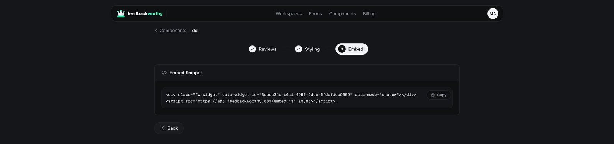The image size is (614, 144).
Task: Open the Billing nav item
Action: pos(369,14)
